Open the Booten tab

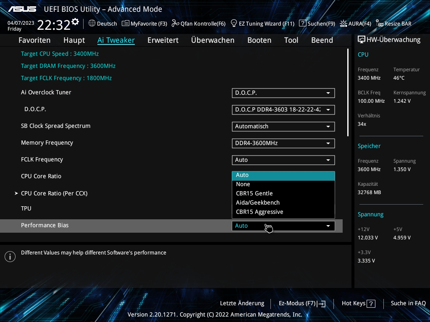[x=259, y=40]
